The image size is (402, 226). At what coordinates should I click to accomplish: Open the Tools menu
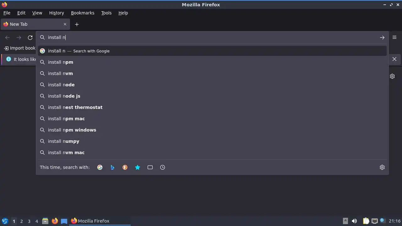coord(106,13)
